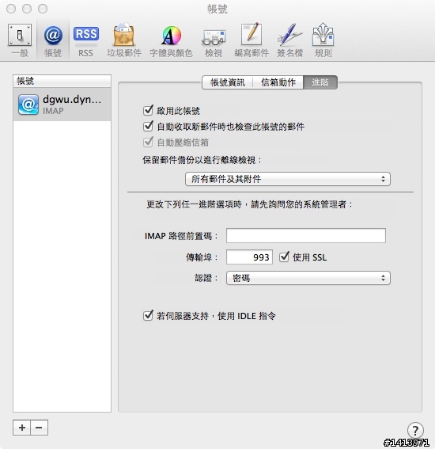435x449 pixels.
Task: Switch to the 信箱動作 tab
Action: coord(278,82)
